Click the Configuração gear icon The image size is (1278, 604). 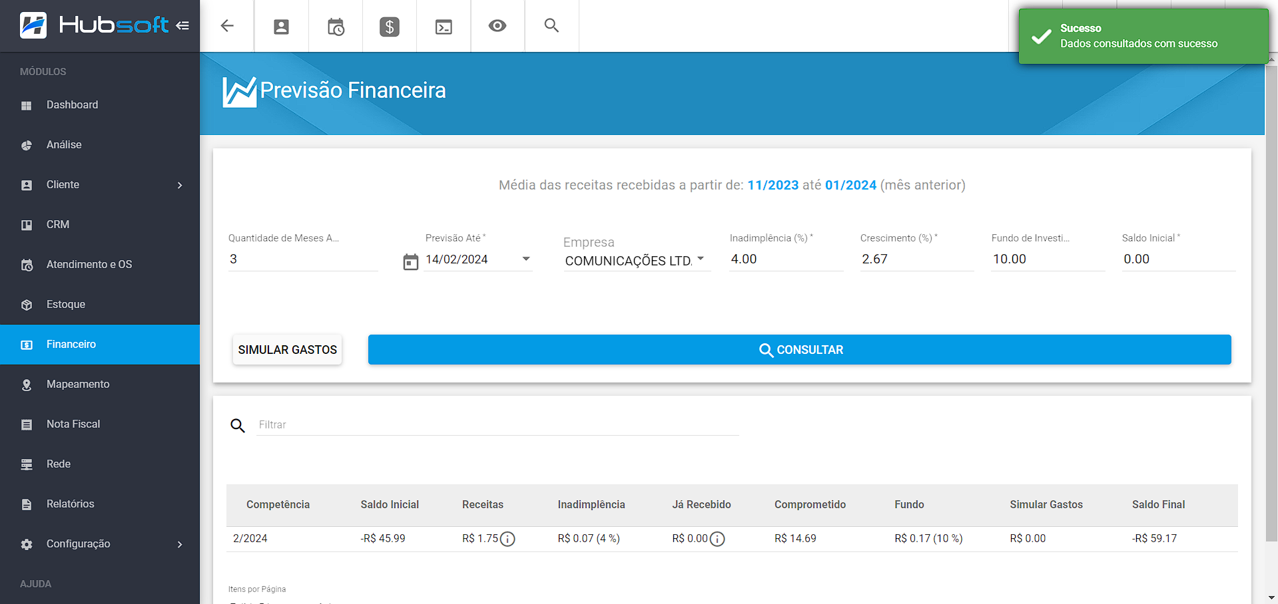tap(27, 544)
